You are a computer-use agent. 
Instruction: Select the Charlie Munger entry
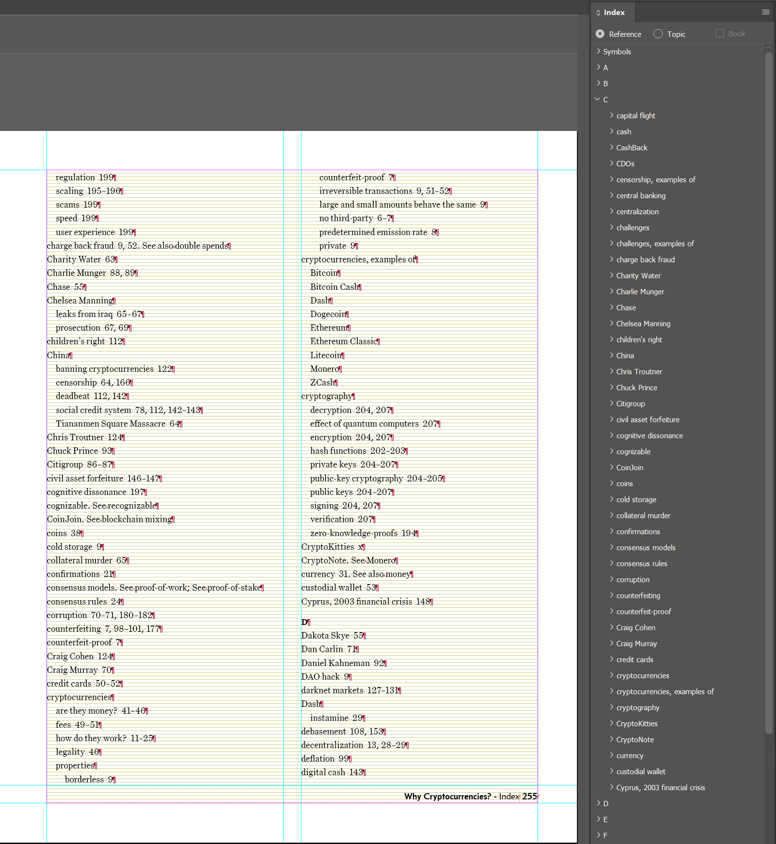pos(640,292)
